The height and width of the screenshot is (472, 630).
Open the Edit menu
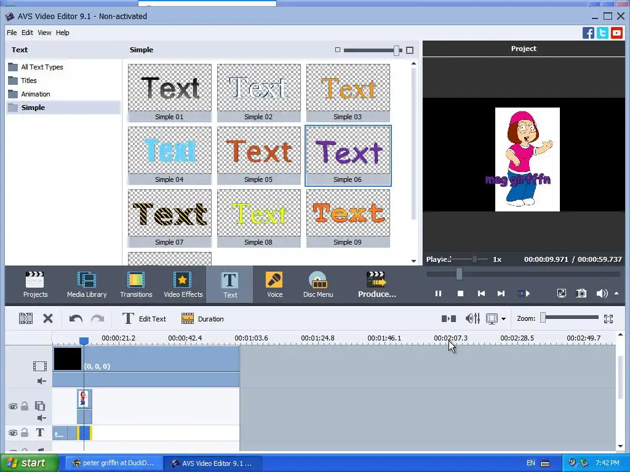pyautogui.click(x=27, y=33)
